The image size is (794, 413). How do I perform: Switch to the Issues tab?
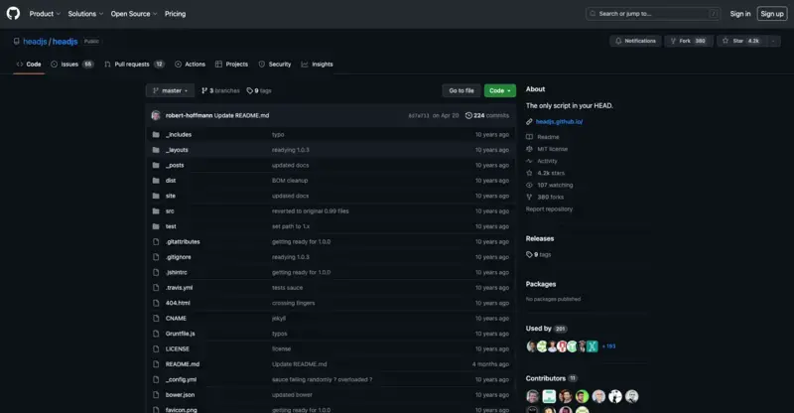click(72, 65)
